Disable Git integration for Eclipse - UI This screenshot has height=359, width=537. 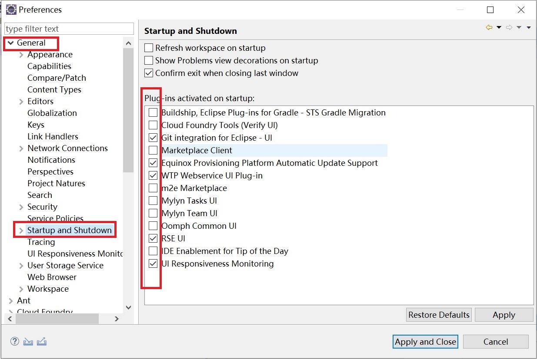pyautogui.click(x=153, y=138)
